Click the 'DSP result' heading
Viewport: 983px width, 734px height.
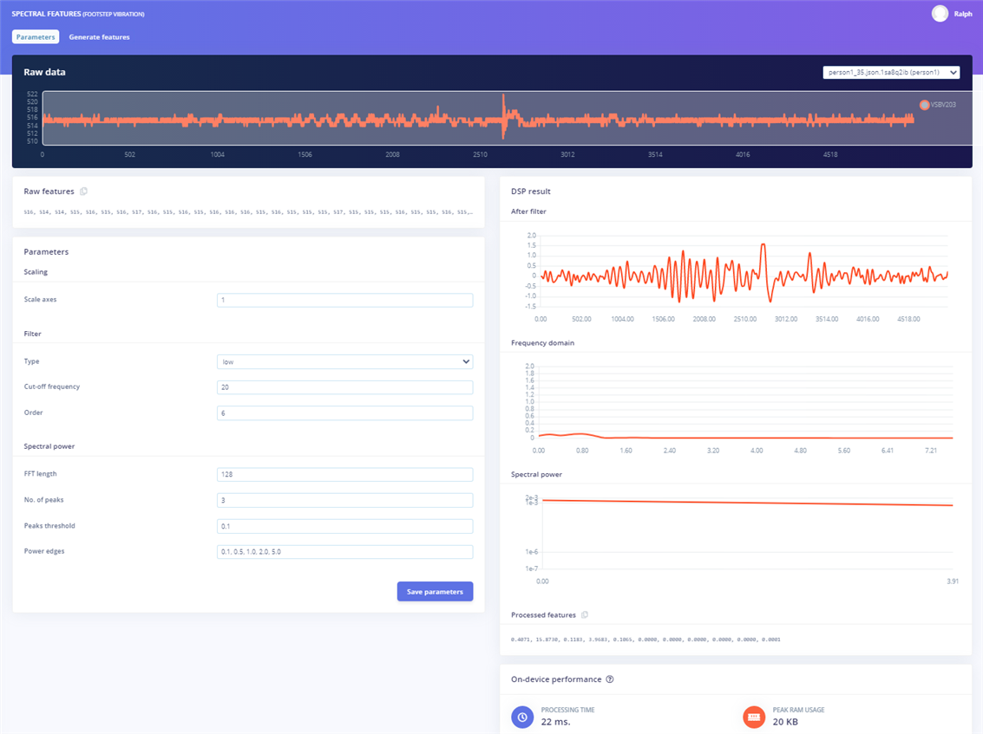pos(531,192)
